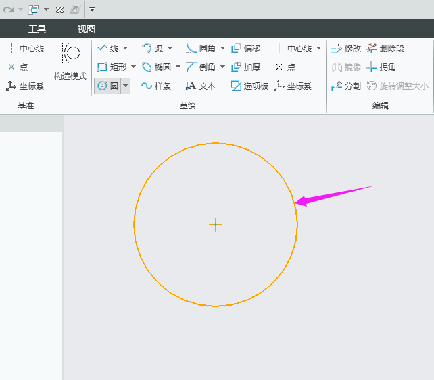Select the 圆 (Circle) tool button
434x380 pixels.
point(108,86)
